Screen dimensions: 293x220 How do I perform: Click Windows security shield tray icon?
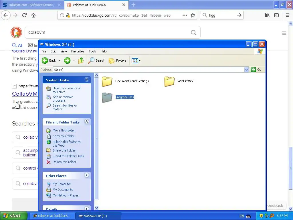(261, 216)
